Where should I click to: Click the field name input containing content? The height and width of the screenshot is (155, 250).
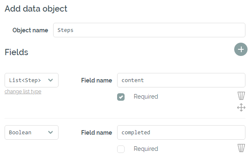pos(181,80)
